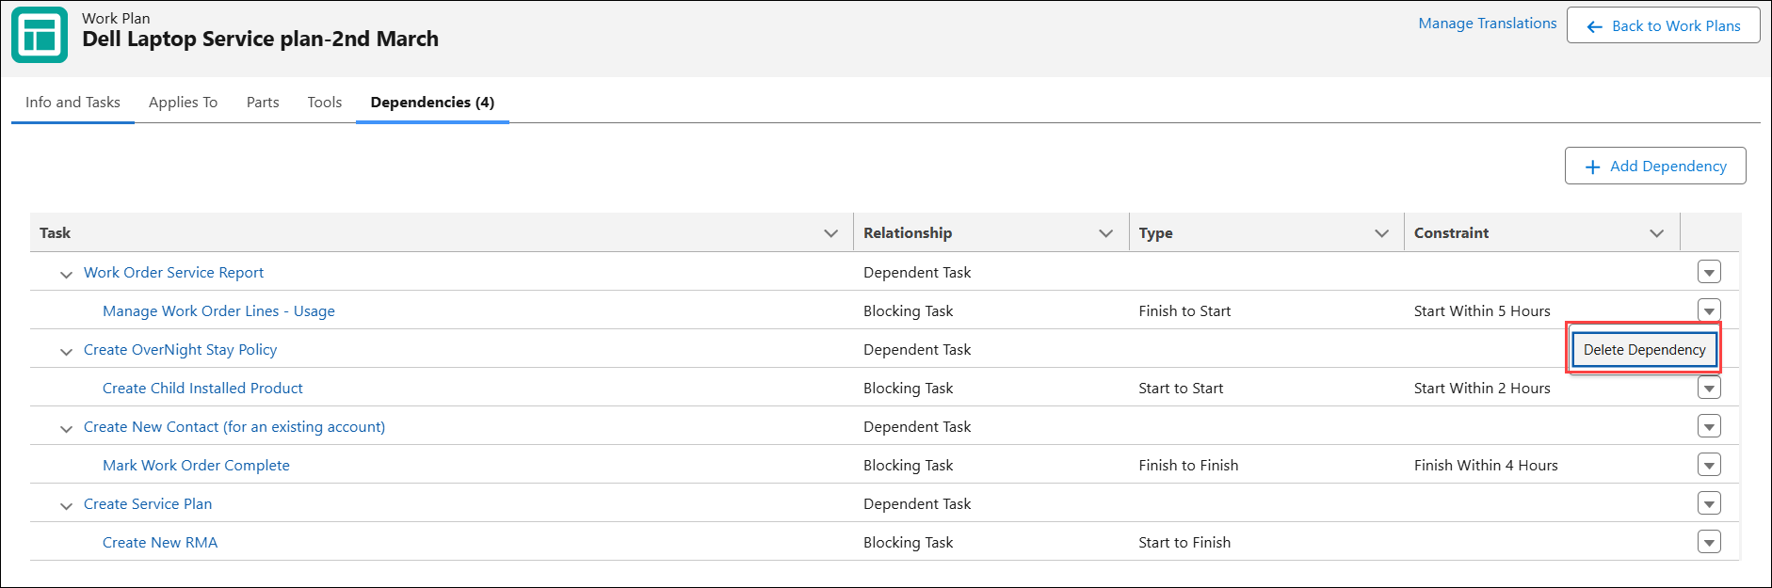Click the arrow icon in Back to Work Plans
Viewport: 1772px width, 588px height.
pos(1594,26)
